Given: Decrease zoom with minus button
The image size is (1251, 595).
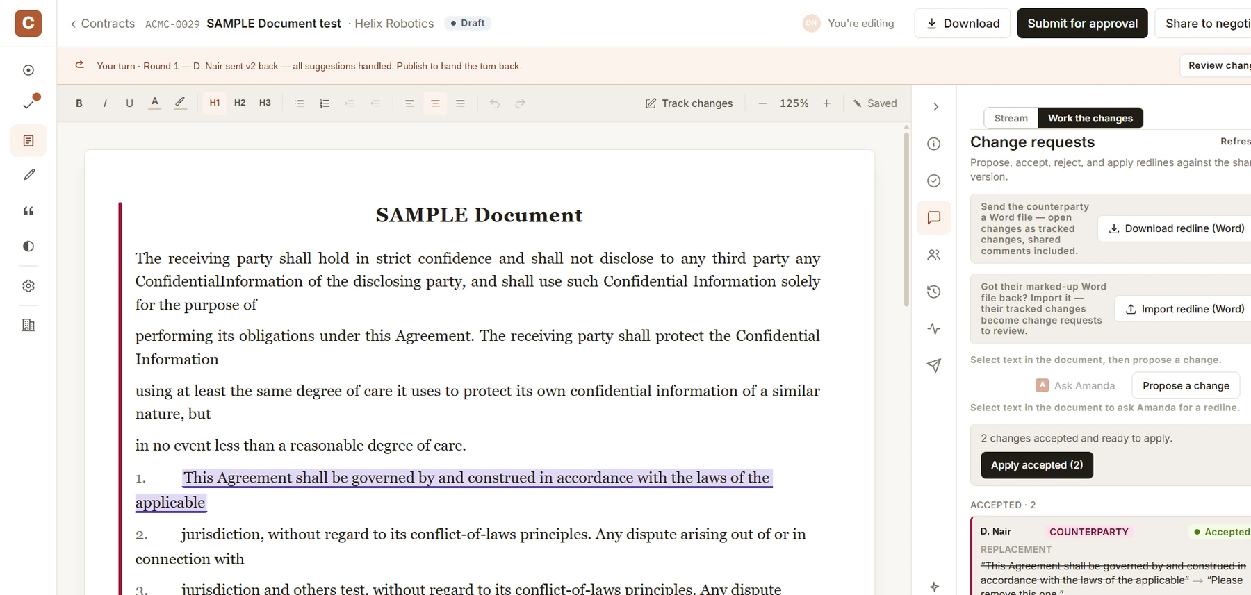Looking at the screenshot, I should pos(762,103).
